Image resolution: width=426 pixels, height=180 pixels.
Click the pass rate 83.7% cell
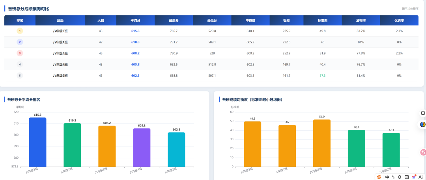[x=361, y=31]
